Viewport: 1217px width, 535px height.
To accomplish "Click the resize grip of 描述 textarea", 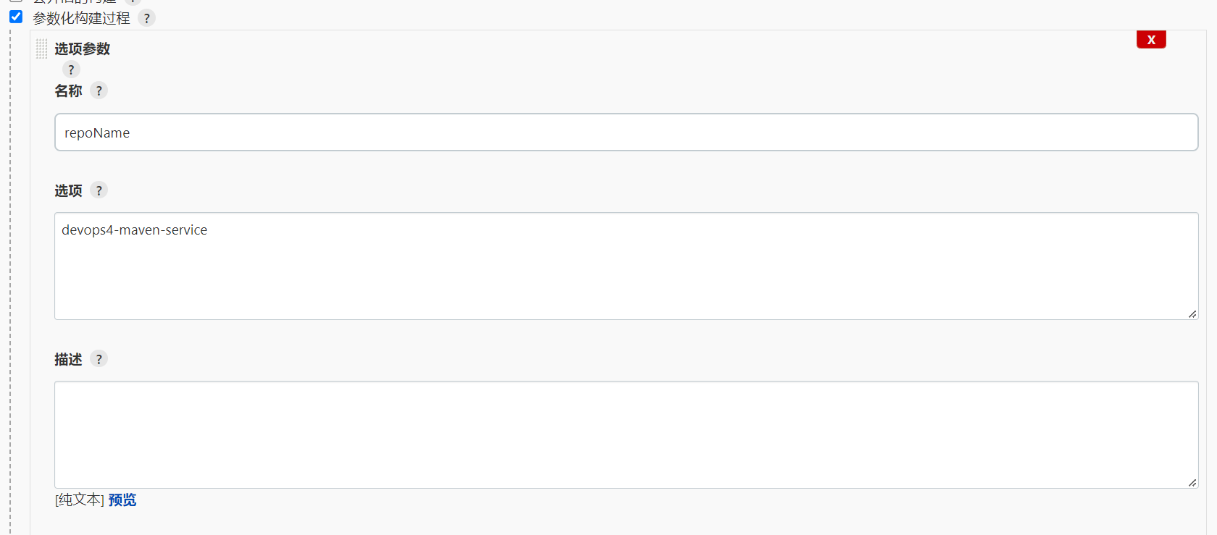I will (1192, 483).
